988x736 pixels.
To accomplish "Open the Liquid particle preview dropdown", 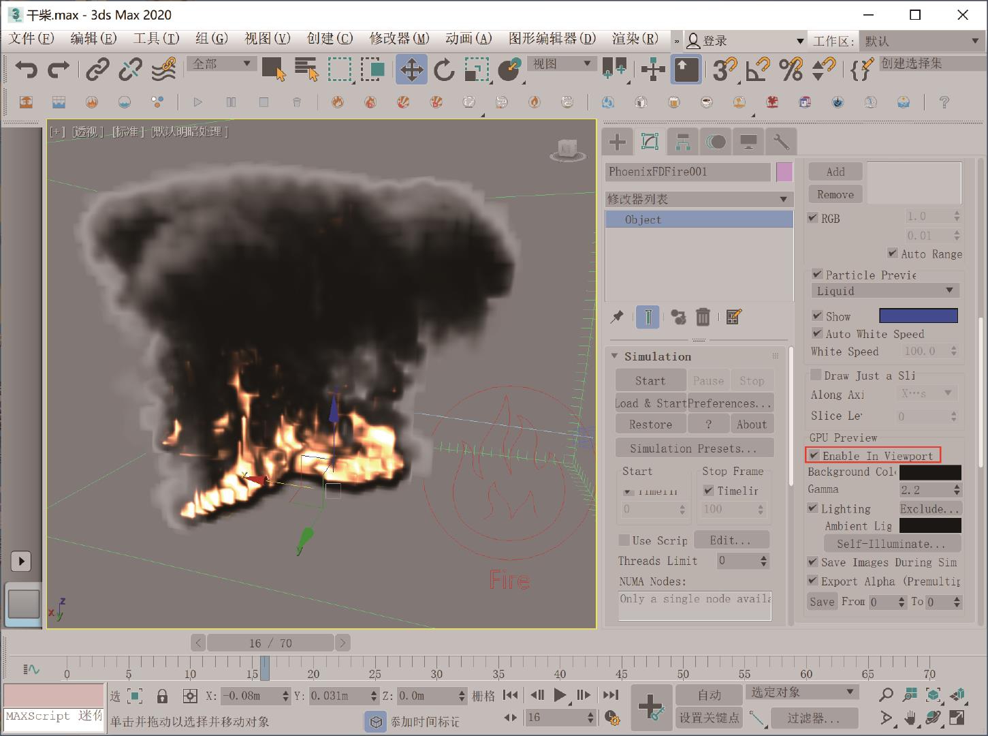I will pyautogui.click(x=885, y=291).
